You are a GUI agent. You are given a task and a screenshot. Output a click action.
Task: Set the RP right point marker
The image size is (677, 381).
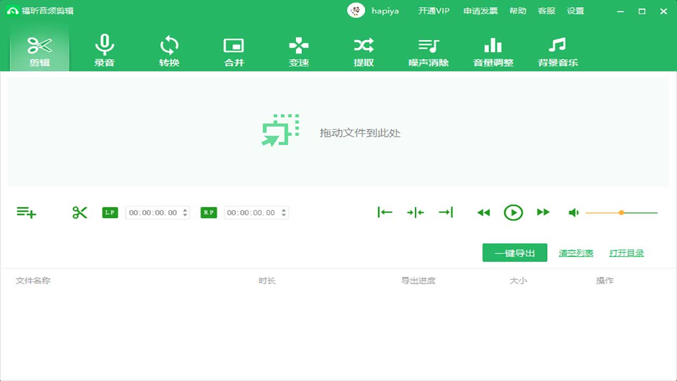pos(208,212)
